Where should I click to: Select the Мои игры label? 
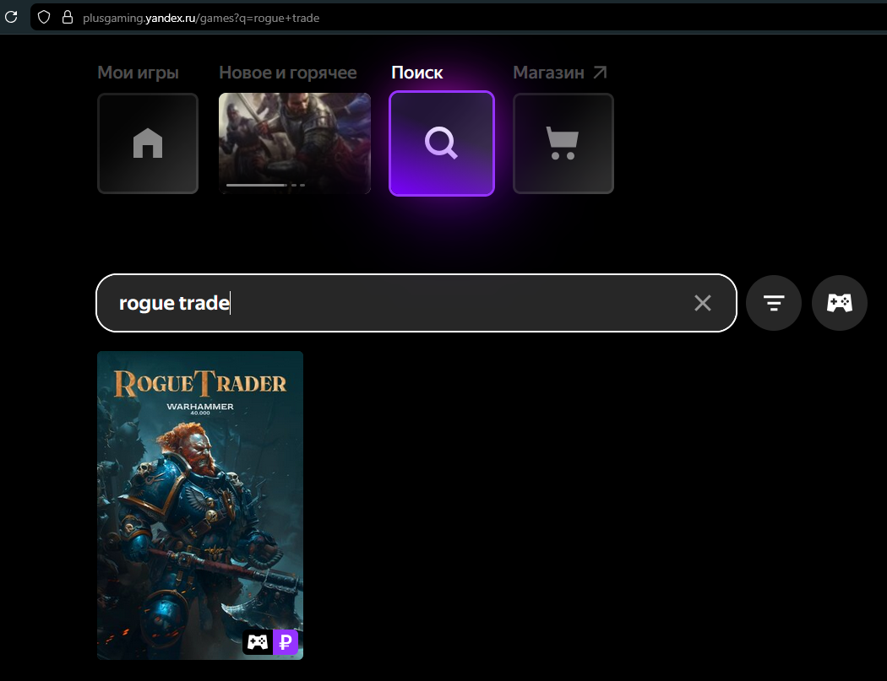[138, 73]
